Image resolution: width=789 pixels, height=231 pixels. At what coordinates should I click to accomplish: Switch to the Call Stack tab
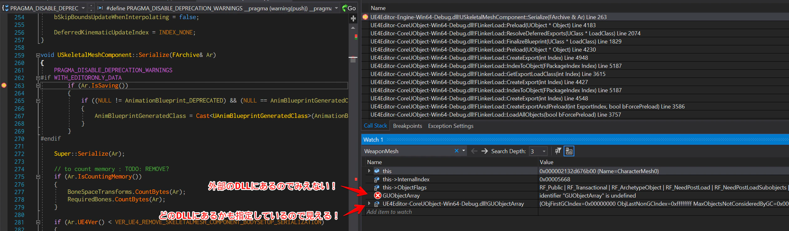(375, 126)
